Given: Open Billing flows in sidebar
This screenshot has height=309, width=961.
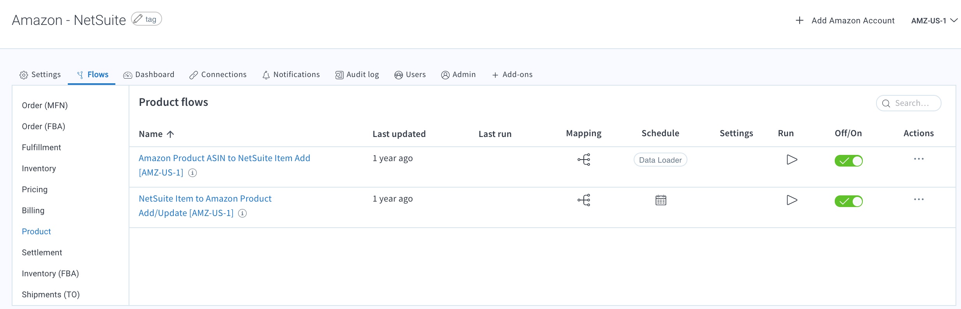Looking at the screenshot, I should [33, 211].
